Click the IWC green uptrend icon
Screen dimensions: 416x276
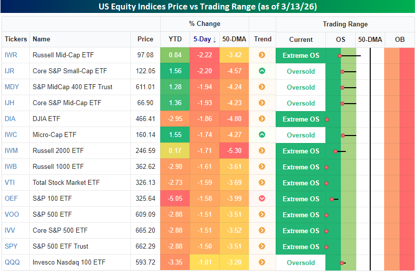coord(262,135)
